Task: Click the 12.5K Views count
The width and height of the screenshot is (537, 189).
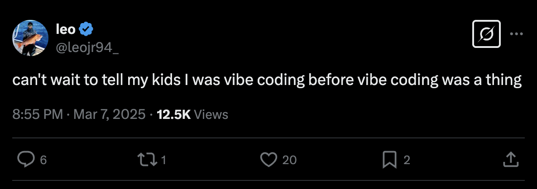Action: click(x=192, y=114)
